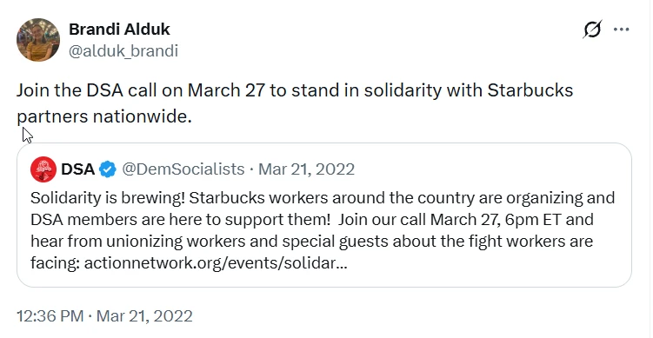Image resolution: width=653 pixels, height=338 pixels.
Task: Click quoted tweet date Mar 21, 2022
Action: 307,169
